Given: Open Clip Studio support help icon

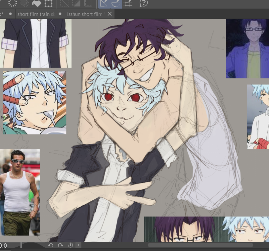Looking at the screenshot, I should tap(144, 3).
